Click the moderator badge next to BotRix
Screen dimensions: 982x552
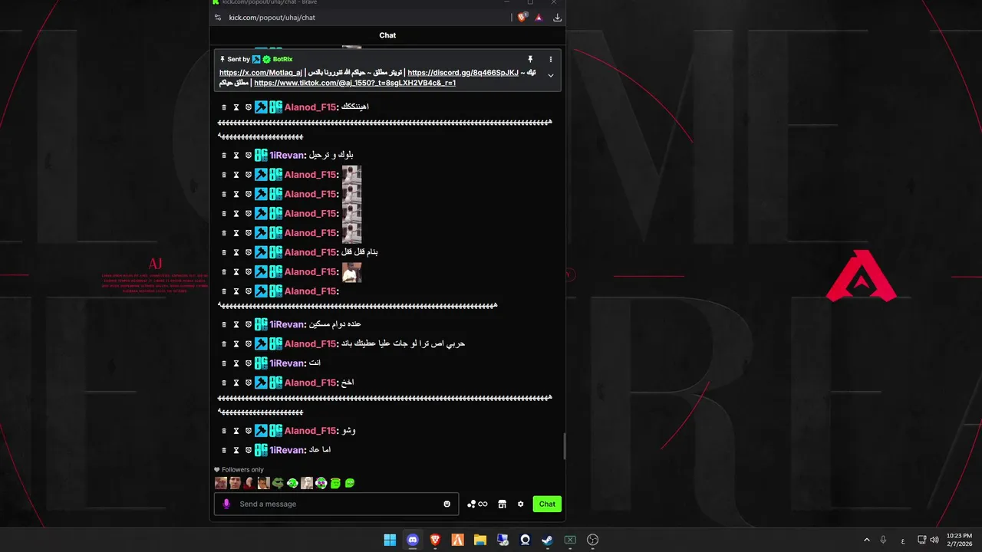(x=256, y=59)
